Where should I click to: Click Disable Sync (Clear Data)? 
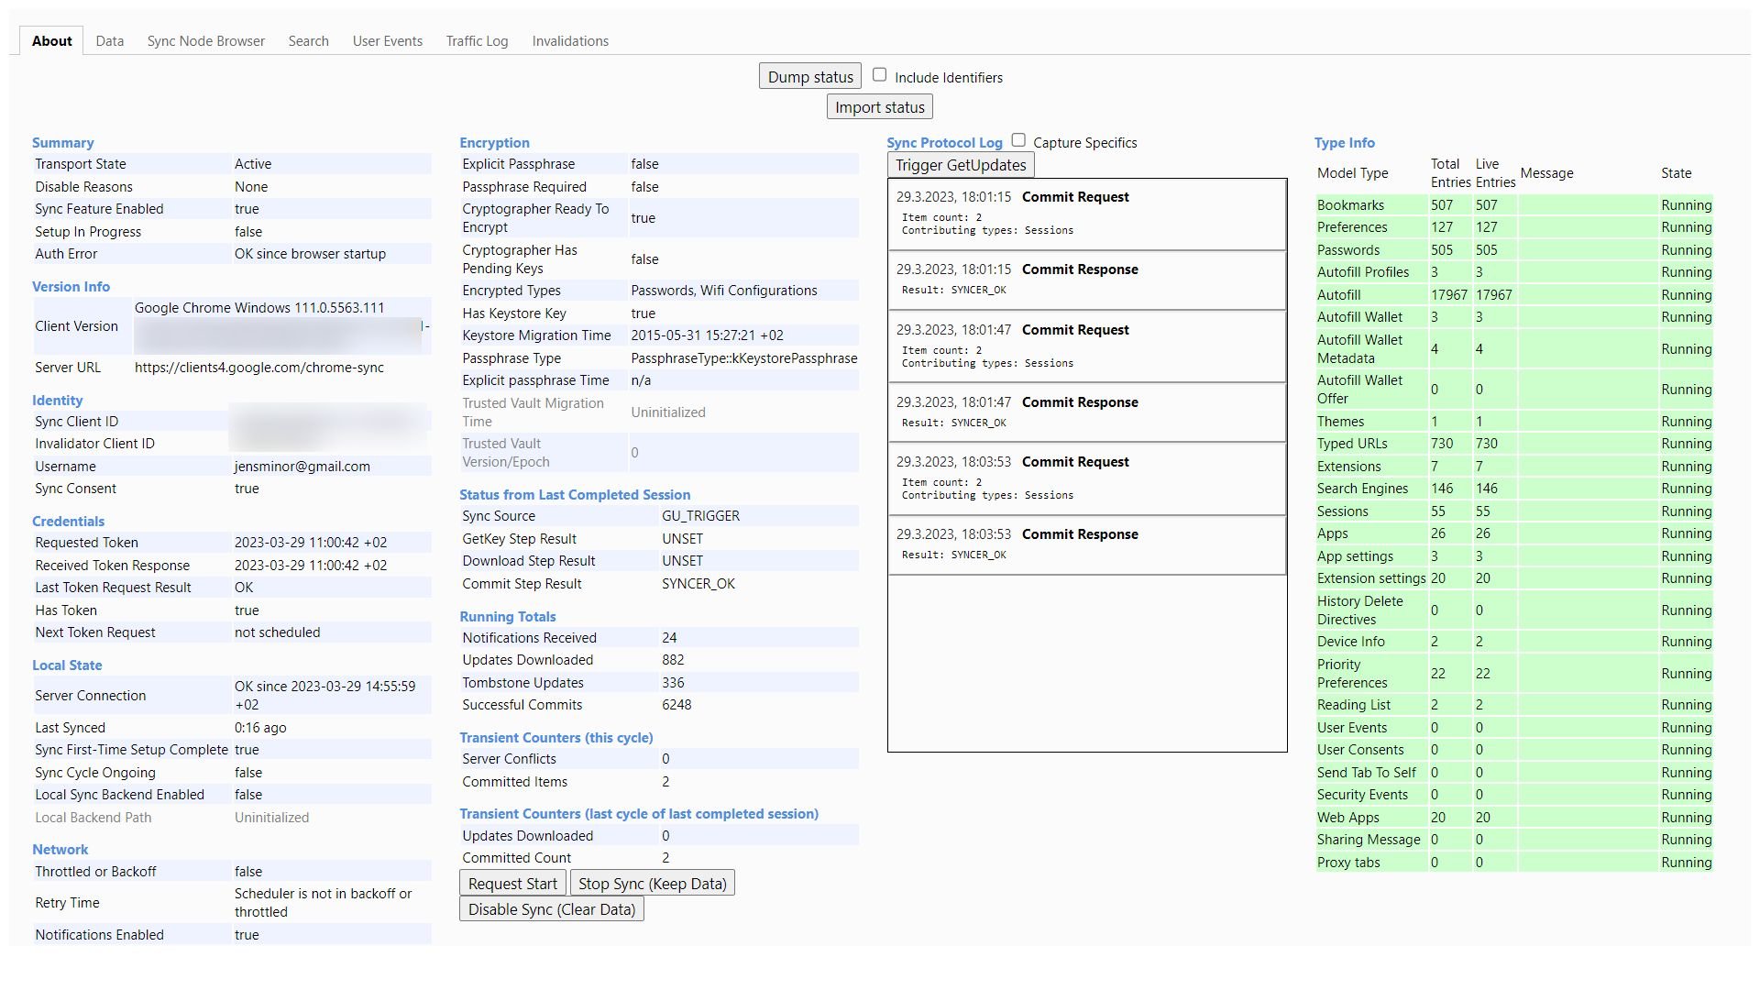[x=551, y=909]
